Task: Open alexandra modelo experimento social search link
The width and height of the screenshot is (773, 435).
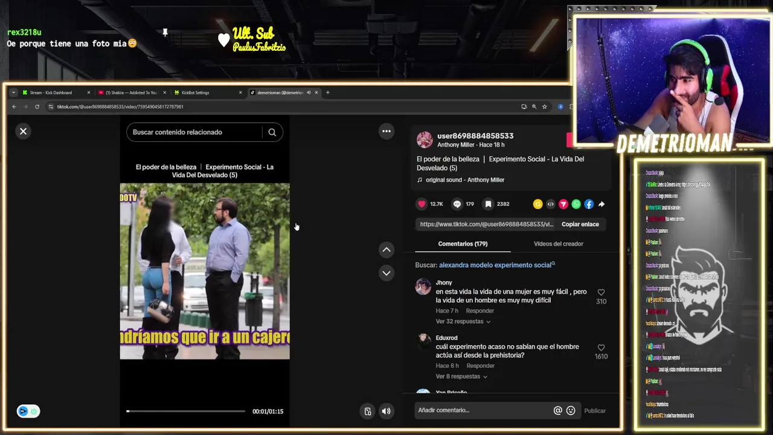Action: [x=496, y=265]
